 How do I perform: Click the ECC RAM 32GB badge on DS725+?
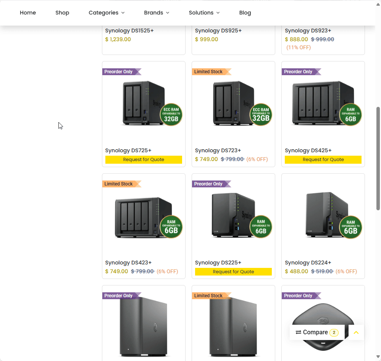point(171,114)
